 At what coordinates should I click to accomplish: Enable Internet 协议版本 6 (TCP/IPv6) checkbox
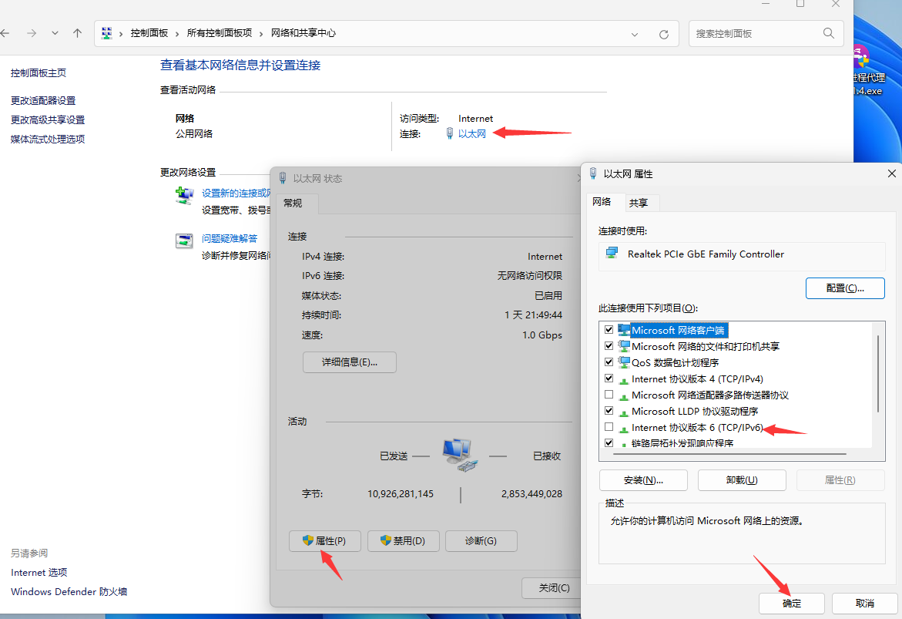point(609,427)
